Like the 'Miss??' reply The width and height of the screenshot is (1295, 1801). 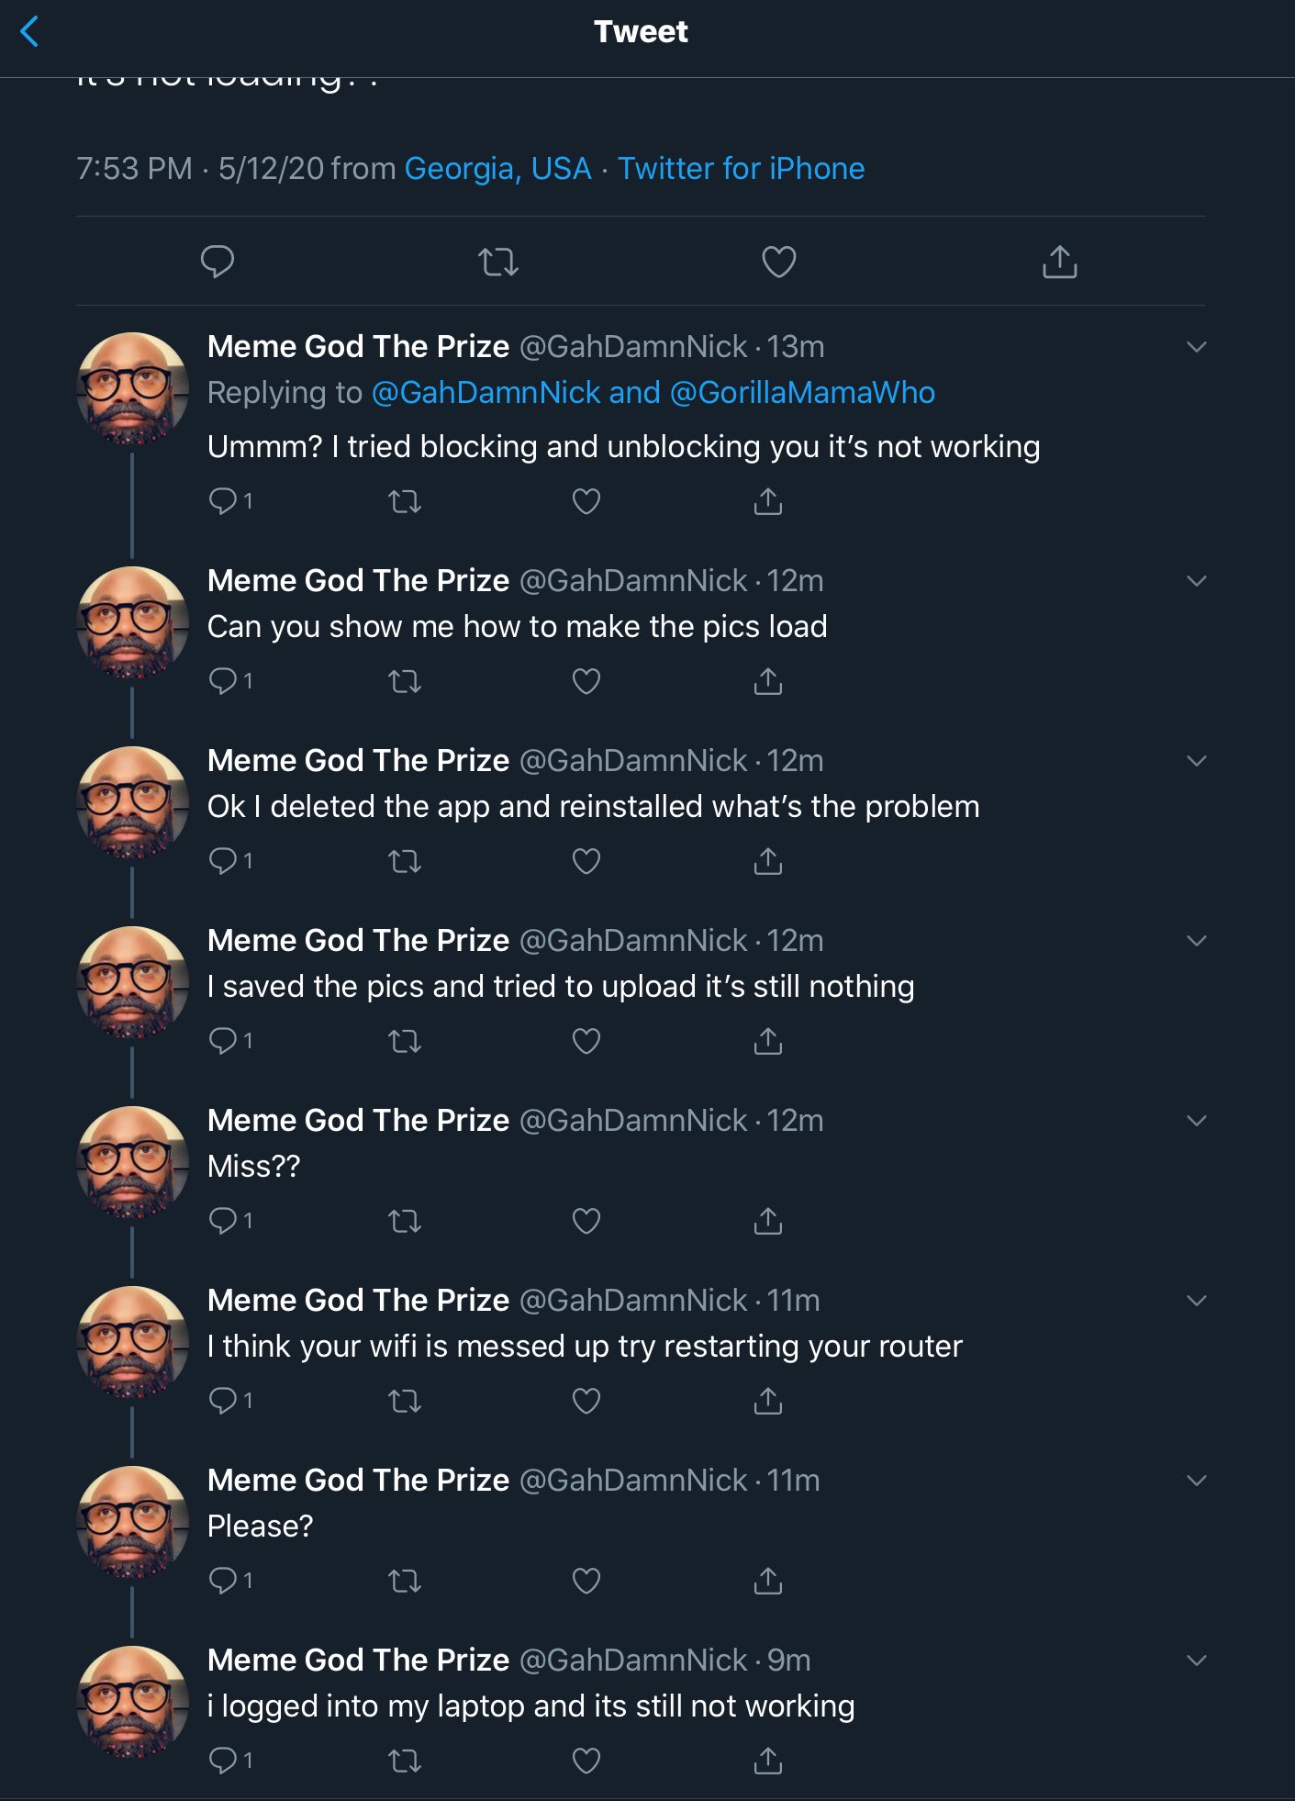point(586,1221)
